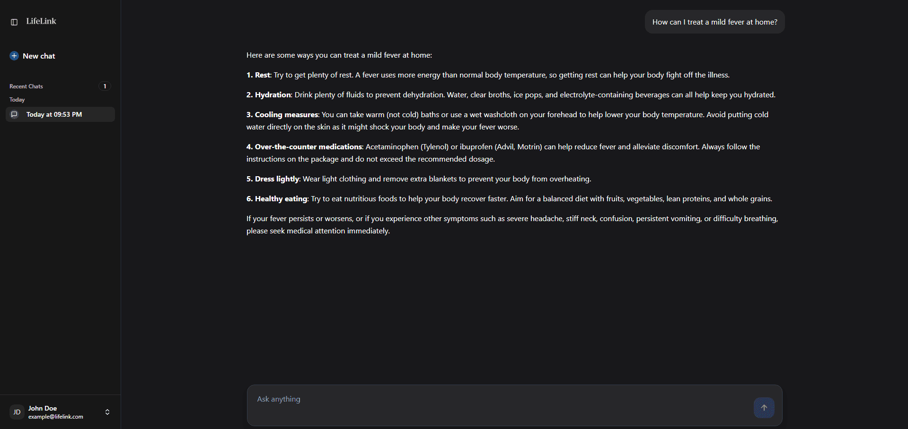
Task: Click the blue plus New chat icon
Action: [14, 56]
